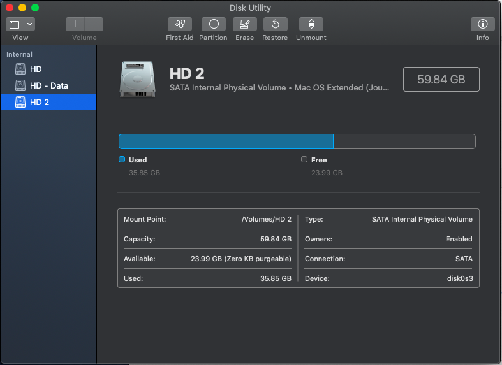Click the Internal section header
The image size is (502, 365).
tap(19, 54)
